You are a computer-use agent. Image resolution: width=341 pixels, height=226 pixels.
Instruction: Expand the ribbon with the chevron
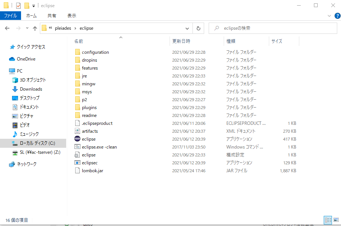[x=329, y=16]
